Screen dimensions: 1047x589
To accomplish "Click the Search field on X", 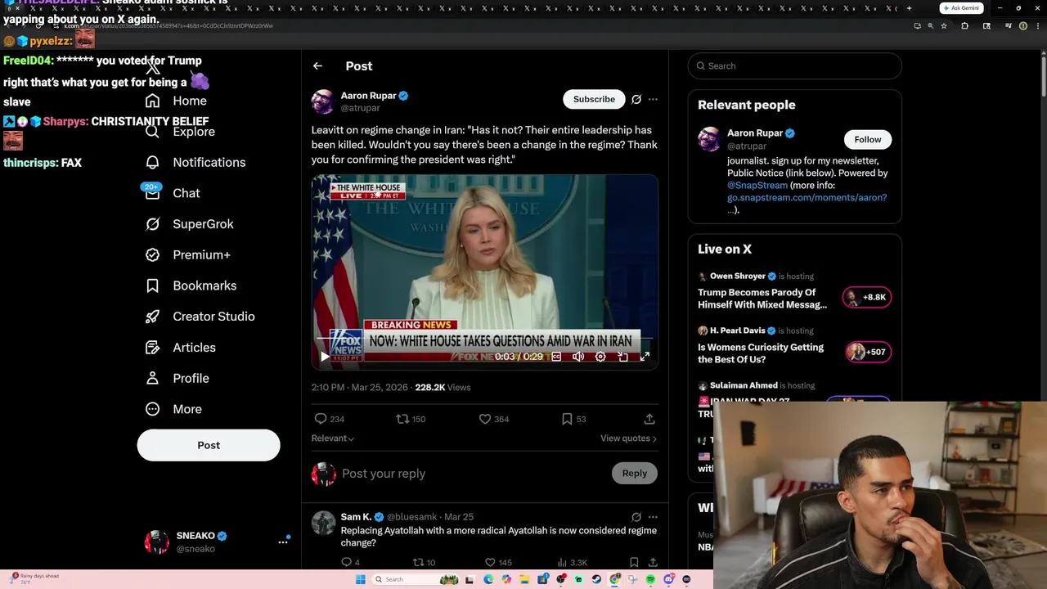I will pos(795,66).
